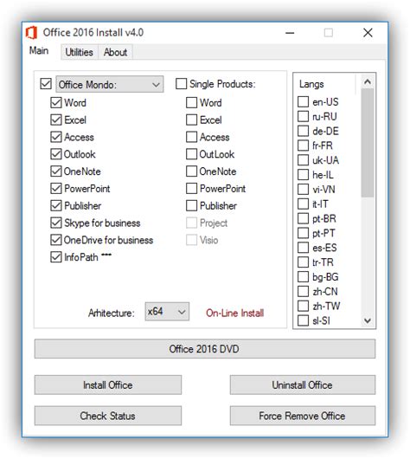The image size is (410, 459).
Task: Click the Install Office button
Action: click(x=108, y=385)
